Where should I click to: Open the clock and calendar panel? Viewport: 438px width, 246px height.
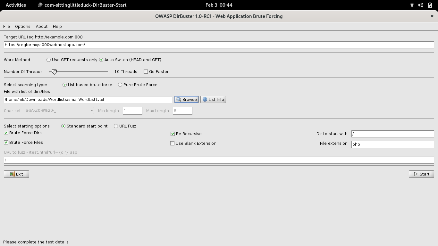[x=219, y=5]
